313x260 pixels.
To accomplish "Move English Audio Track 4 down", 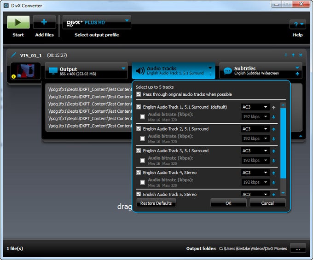I will (274, 182).
